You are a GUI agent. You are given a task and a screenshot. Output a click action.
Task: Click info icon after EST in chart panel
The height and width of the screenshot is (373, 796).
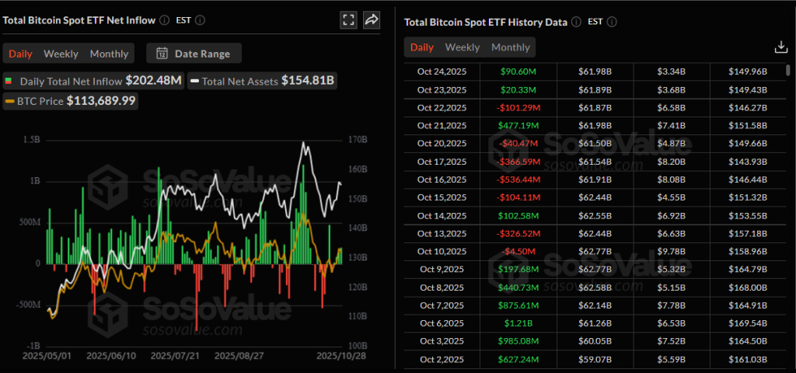[201, 20]
